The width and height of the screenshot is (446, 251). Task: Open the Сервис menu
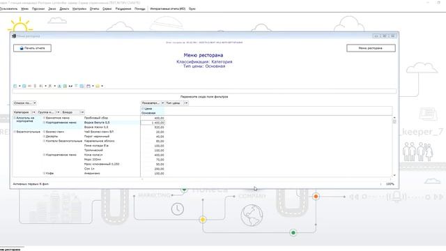pyautogui.click(x=107, y=9)
